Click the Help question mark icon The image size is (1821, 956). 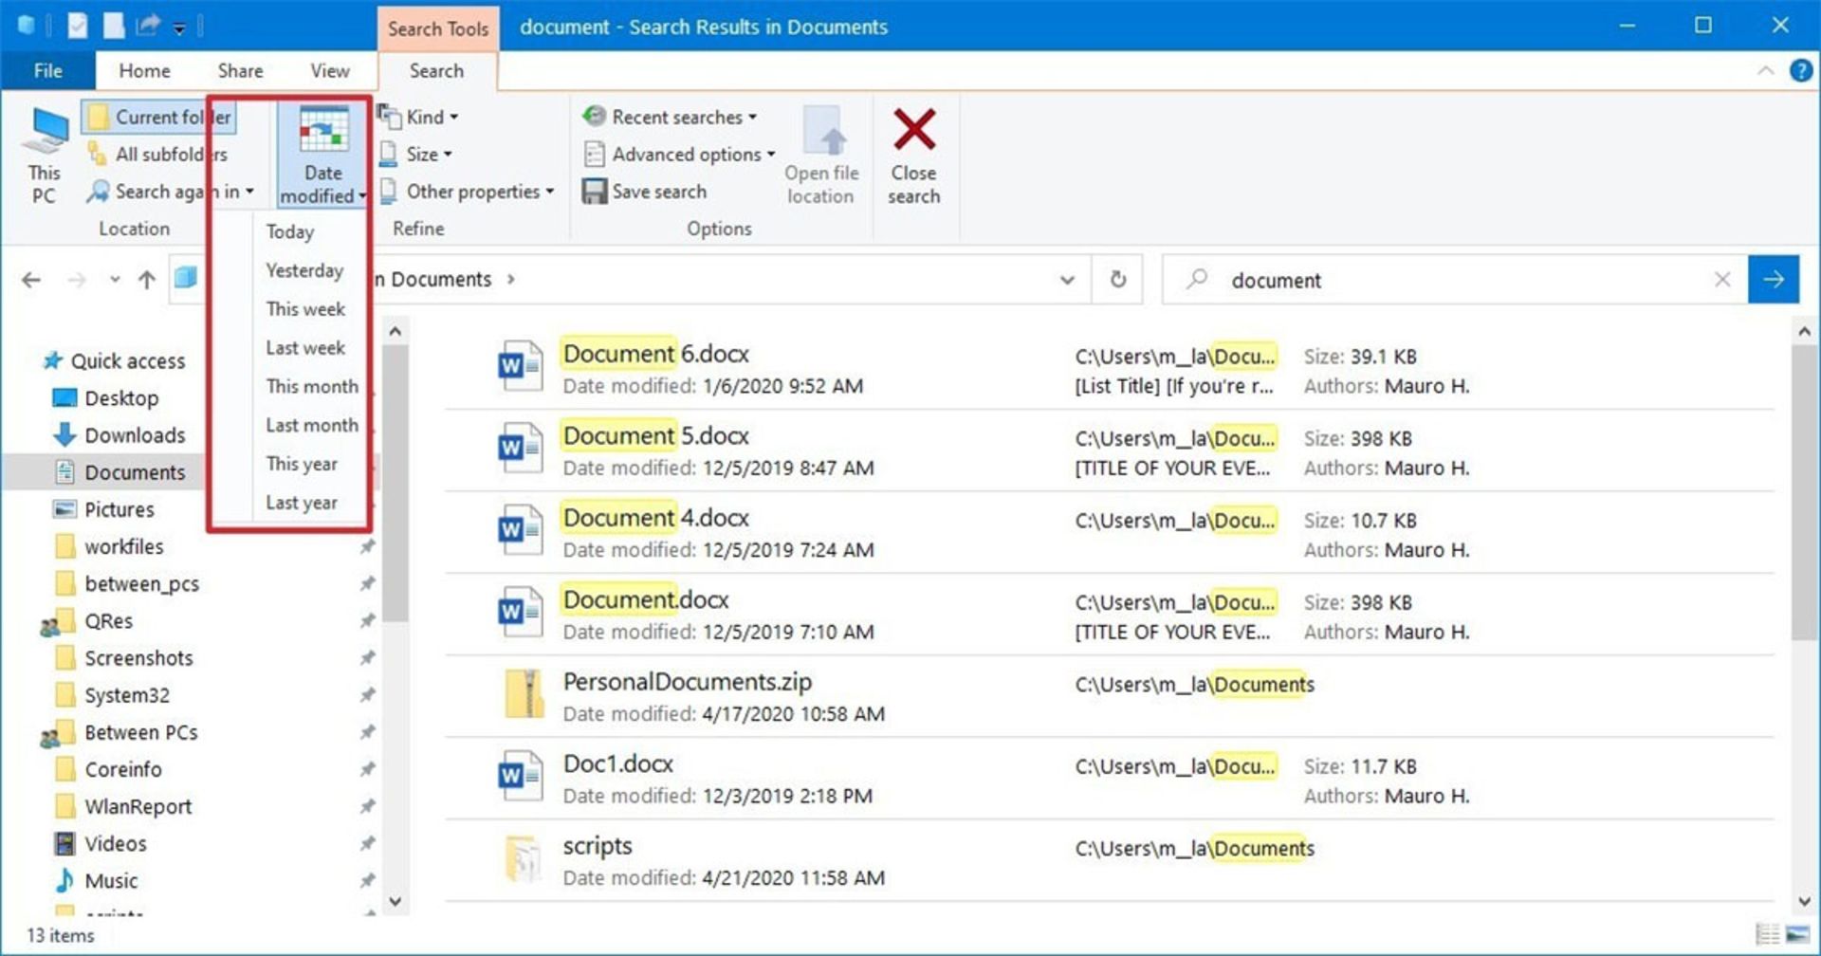coord(1800,71)
